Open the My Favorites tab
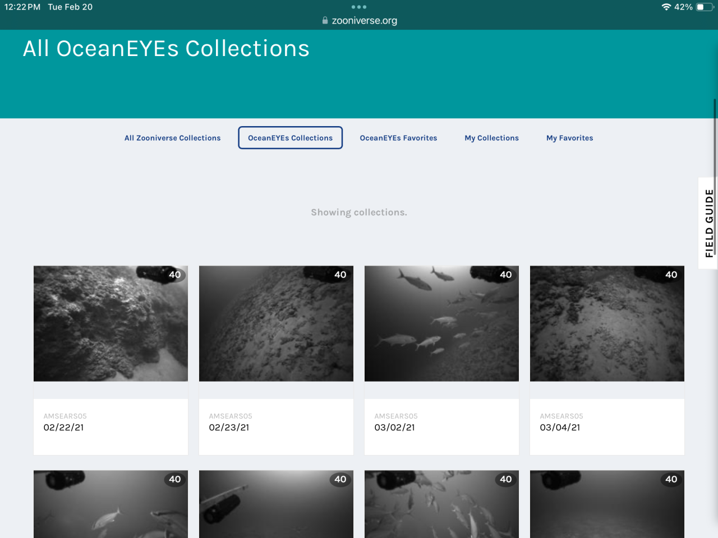 [570, 138]
